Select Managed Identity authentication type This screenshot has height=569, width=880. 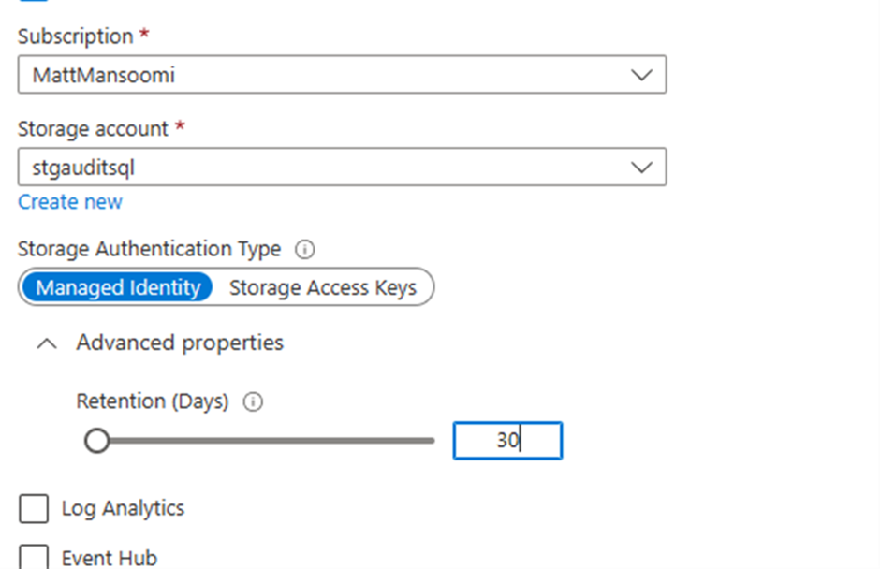[x=118, y=287]
